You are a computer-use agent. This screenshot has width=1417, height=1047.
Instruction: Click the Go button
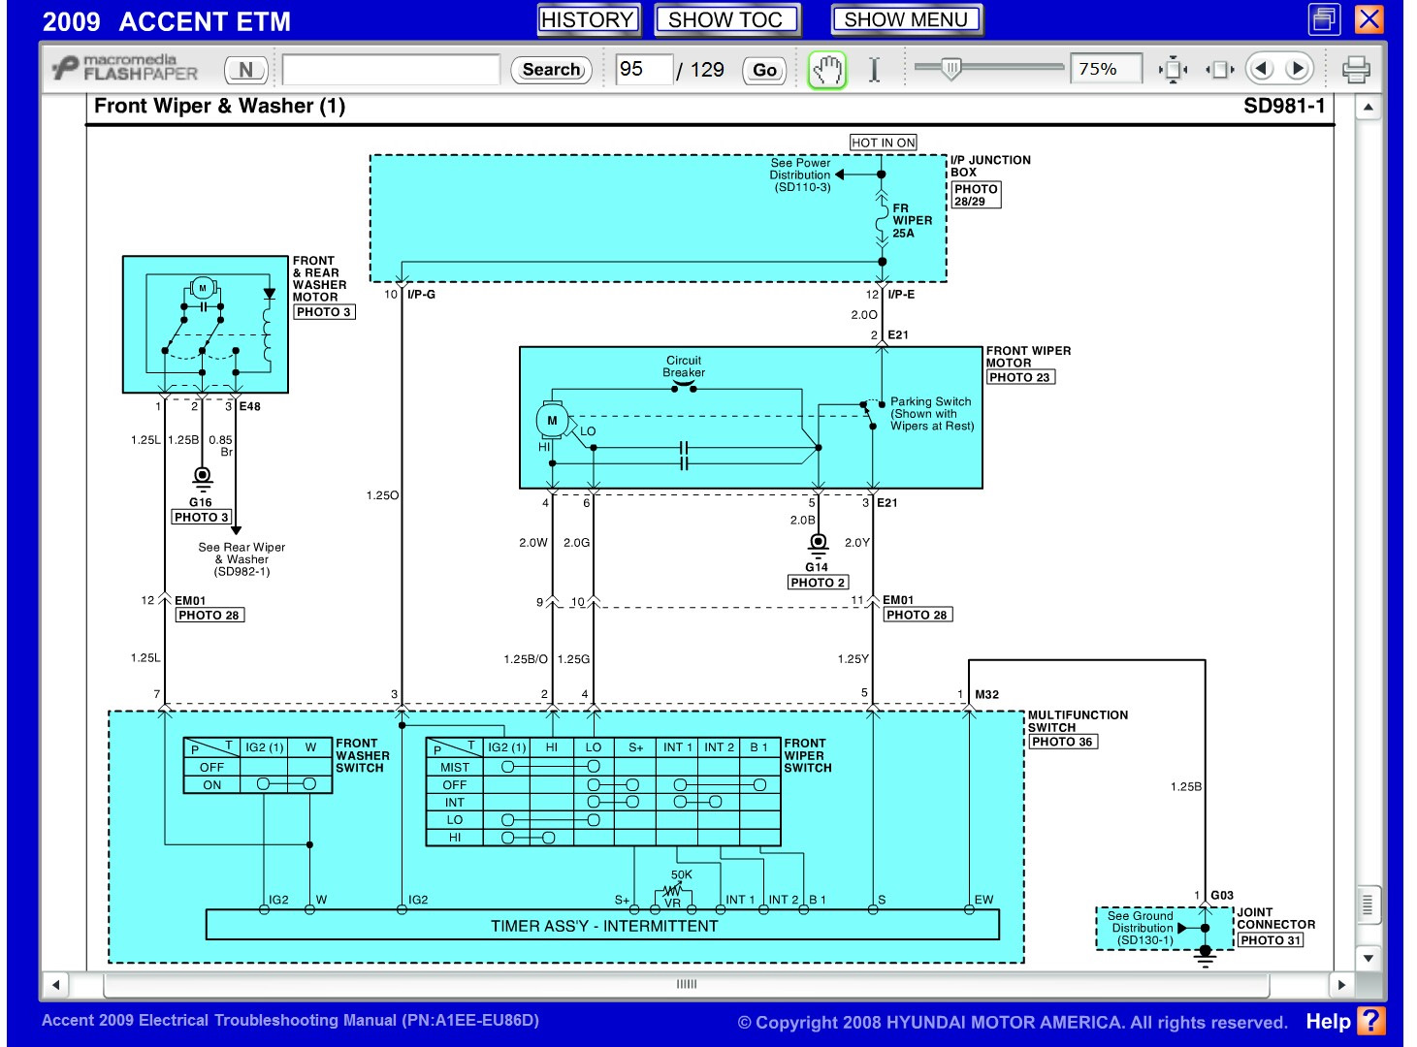tap(764, 70)
